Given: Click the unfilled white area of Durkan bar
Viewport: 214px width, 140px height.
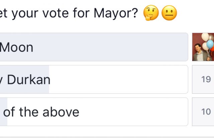Looking at the screenshot, I should click(118, 79).
